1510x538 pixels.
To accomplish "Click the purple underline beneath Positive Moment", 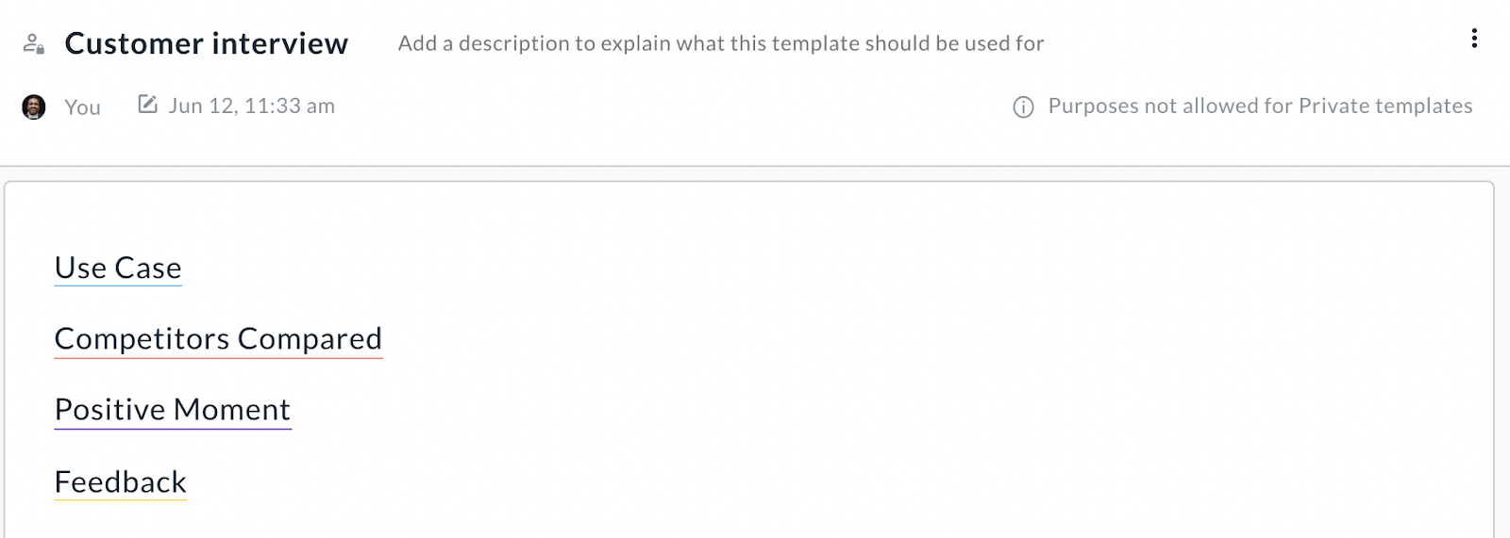I will click(173, 430).
